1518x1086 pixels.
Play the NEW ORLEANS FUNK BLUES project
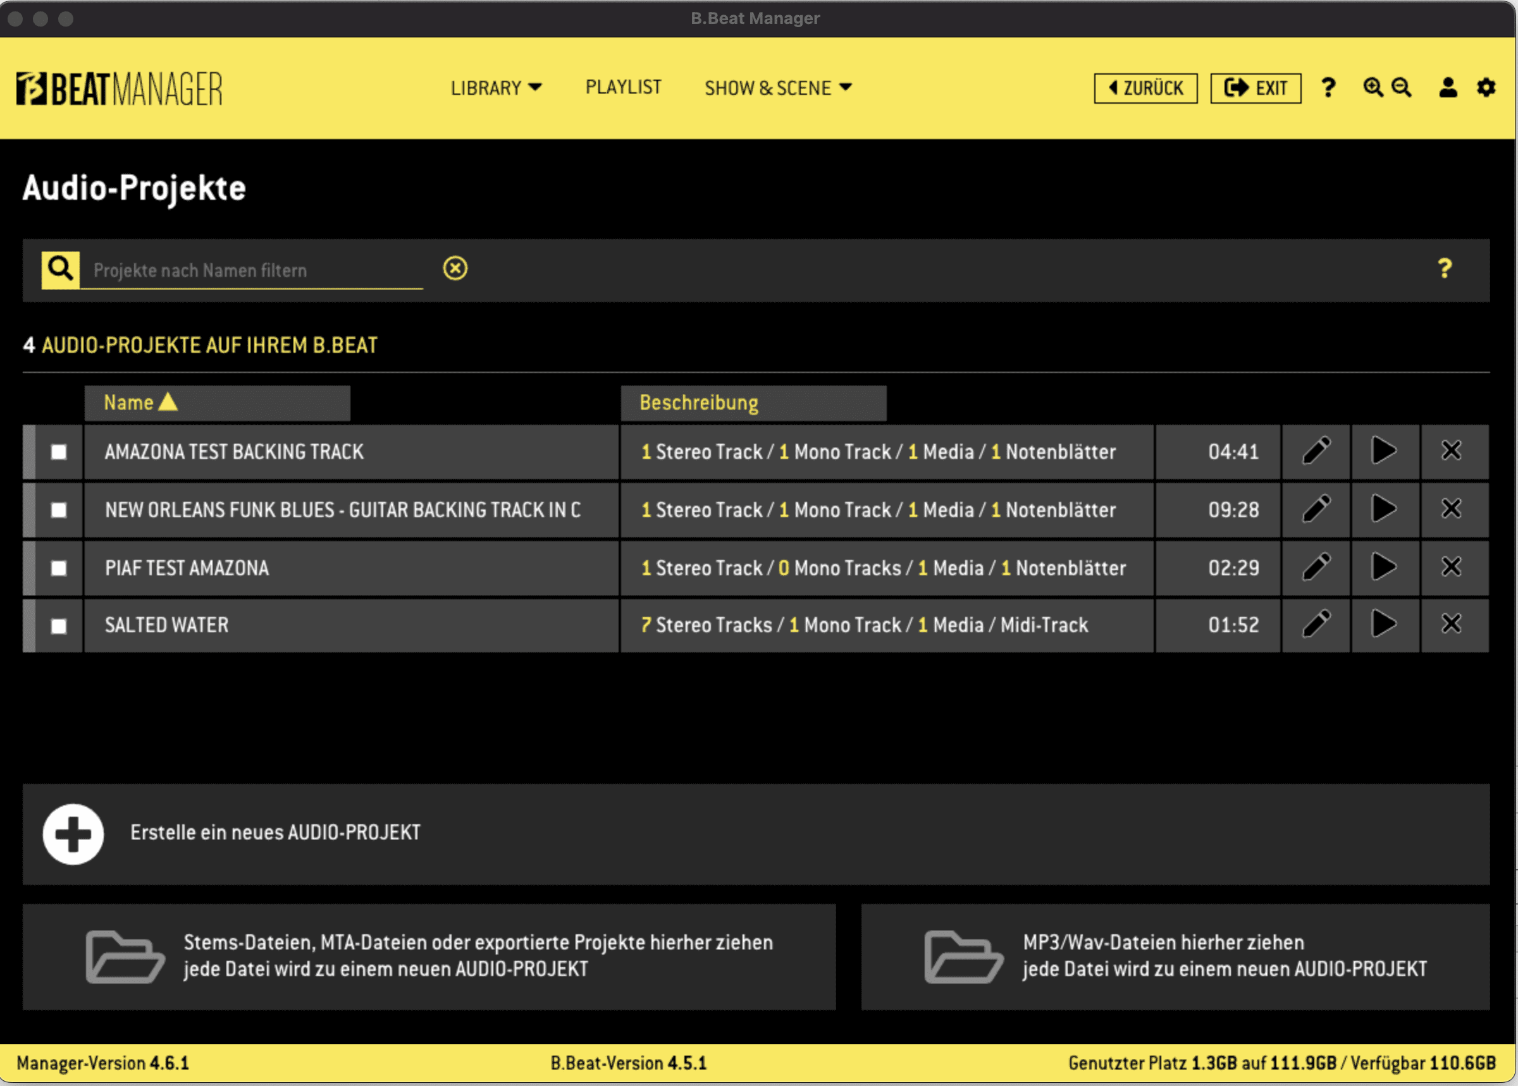coord(1383,509)
